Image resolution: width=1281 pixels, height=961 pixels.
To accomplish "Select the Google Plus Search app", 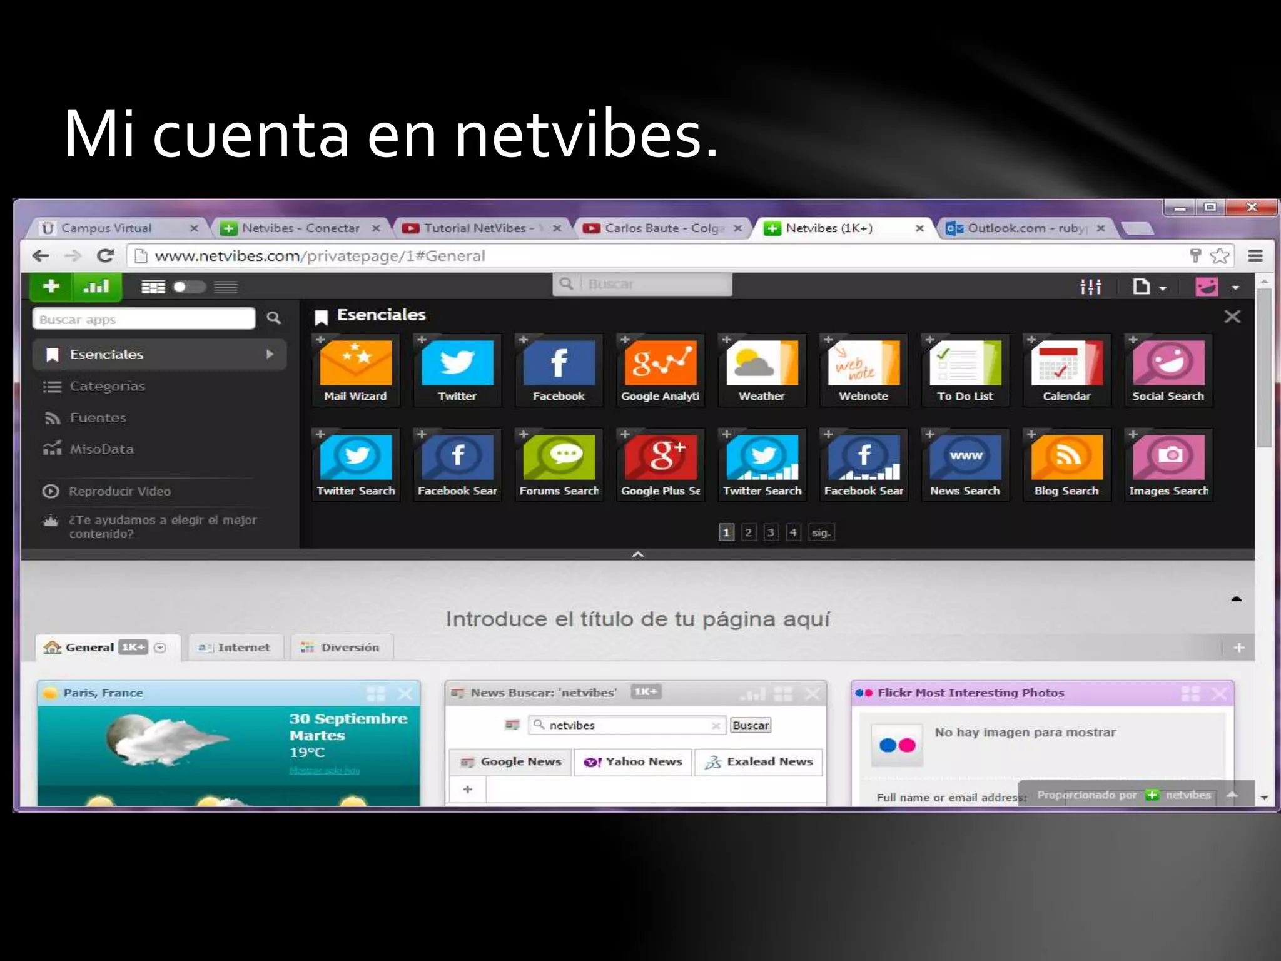I will click(x=660, y=465).
